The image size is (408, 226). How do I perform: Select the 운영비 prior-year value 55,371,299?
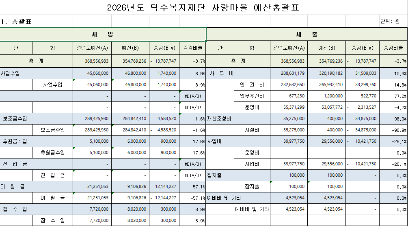coord(289,108)
